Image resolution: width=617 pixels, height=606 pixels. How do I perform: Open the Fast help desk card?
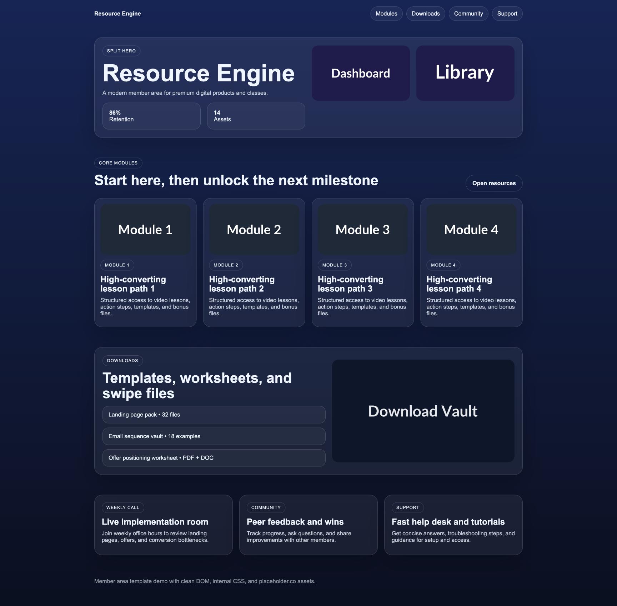pos(453,525)
